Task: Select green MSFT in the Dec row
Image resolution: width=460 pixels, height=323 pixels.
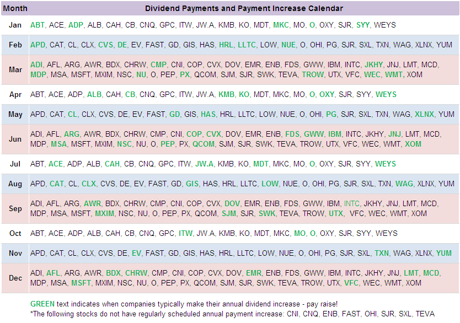Action: coord(81,283)
